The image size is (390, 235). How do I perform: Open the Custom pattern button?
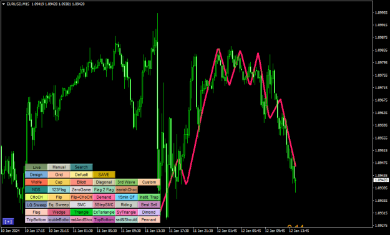[149, 182]
